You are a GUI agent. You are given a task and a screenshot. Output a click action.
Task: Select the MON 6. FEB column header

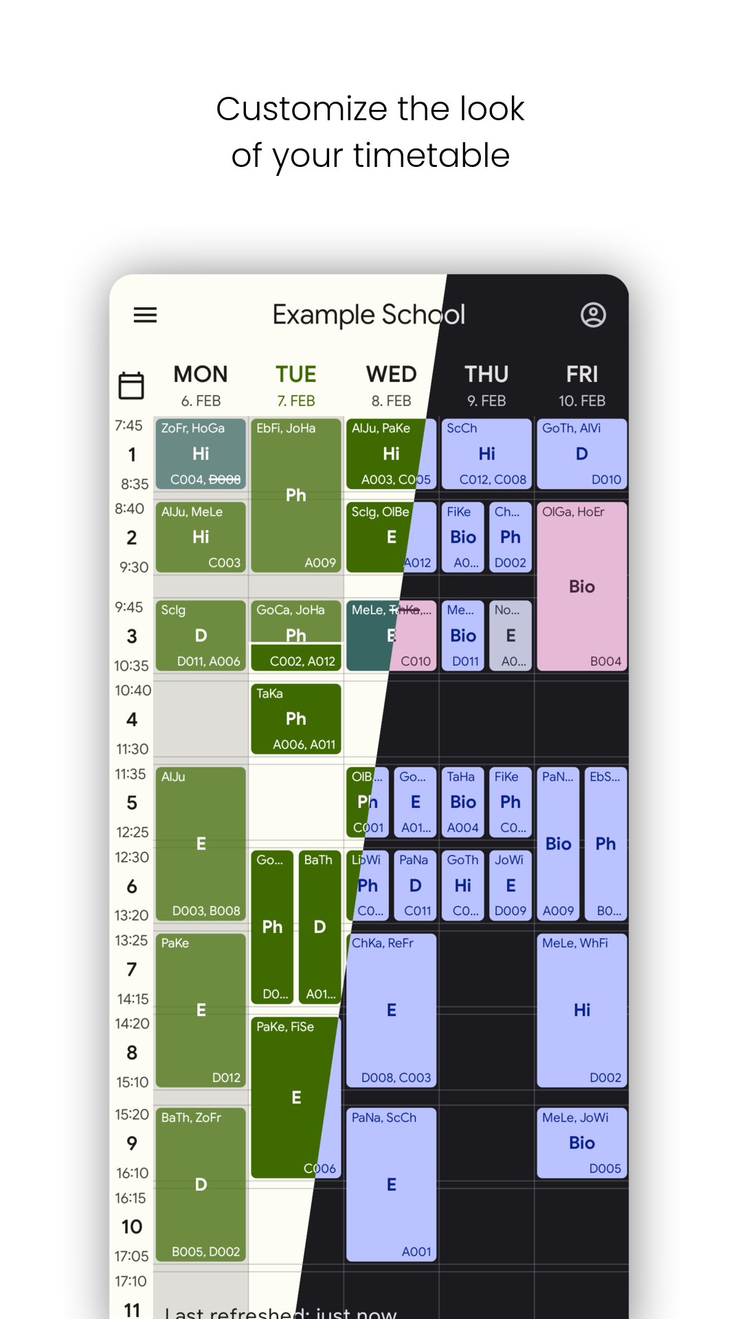click(x=201, y=385)
